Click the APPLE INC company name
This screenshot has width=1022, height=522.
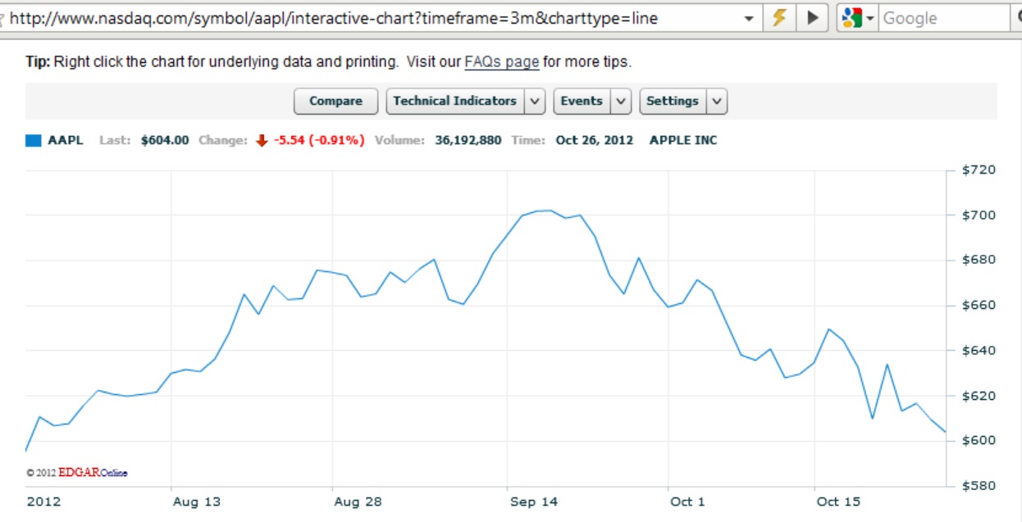pos(683,140)
